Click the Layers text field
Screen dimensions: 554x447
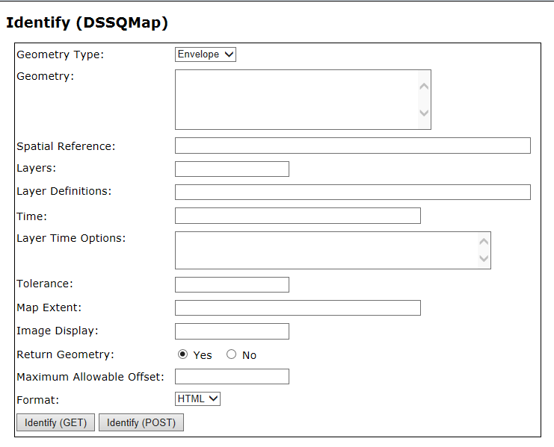[x=232, y=169]
